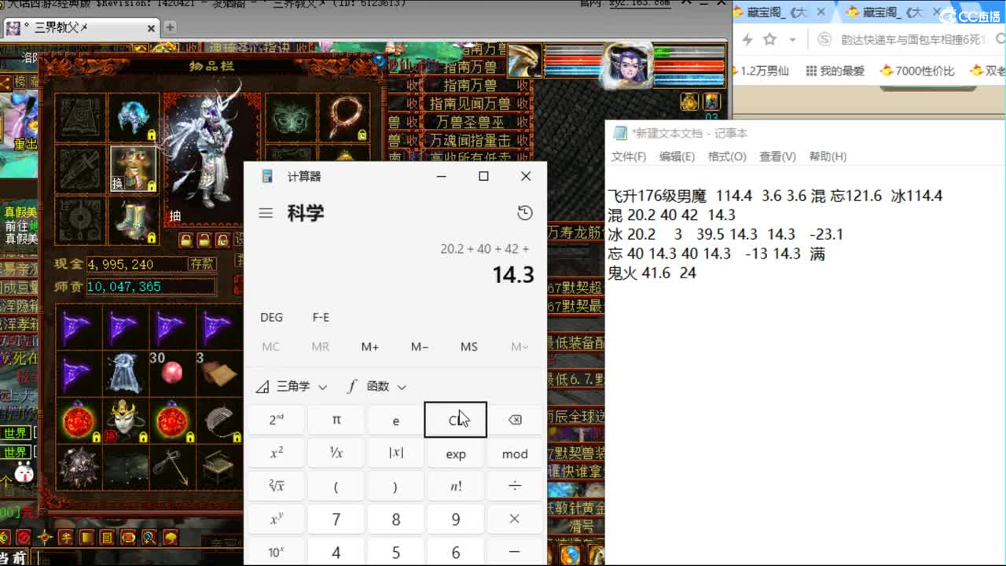Screen dimensions: 1006x566
Task: Click the 10 to the x key
Action: coord(277,552)
